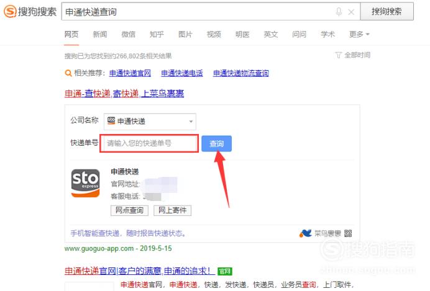
Task: Click the 请输入您的快递单号 input field
Action: tap(149, 143)
